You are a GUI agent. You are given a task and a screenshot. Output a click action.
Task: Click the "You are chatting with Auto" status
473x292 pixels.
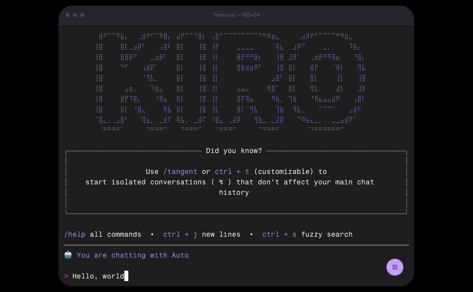(133, 255)
